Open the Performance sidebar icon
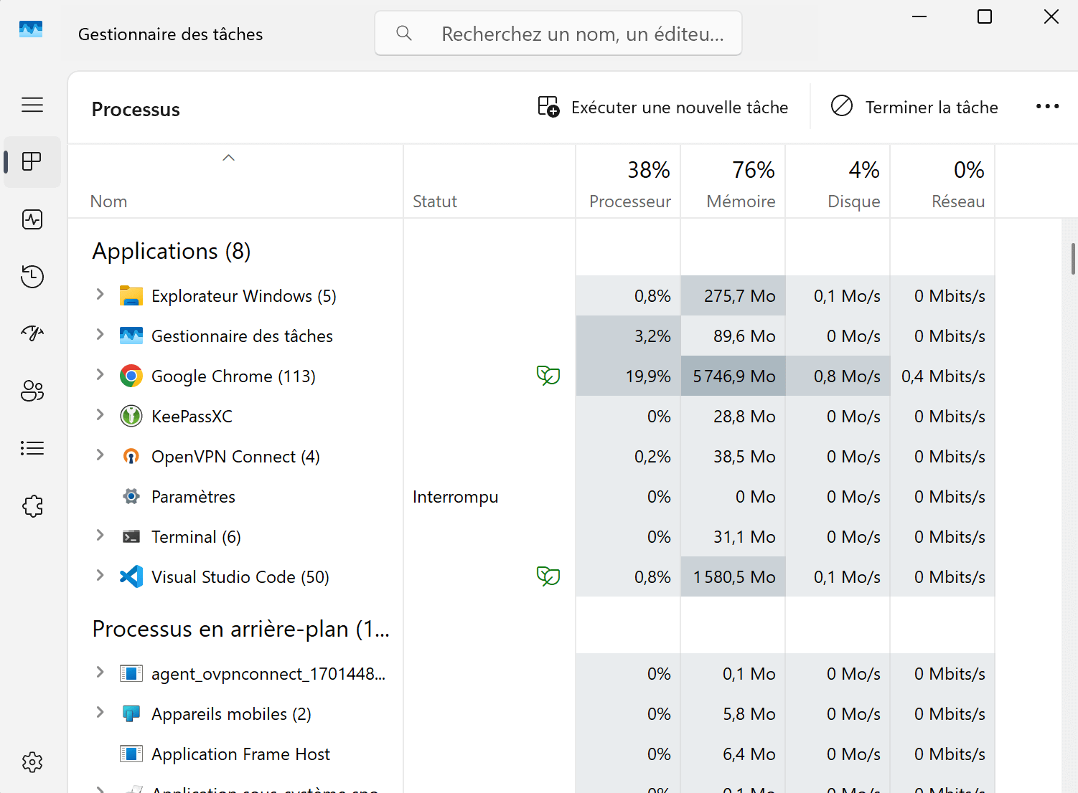1078x793 pixels. coord(32,219)
